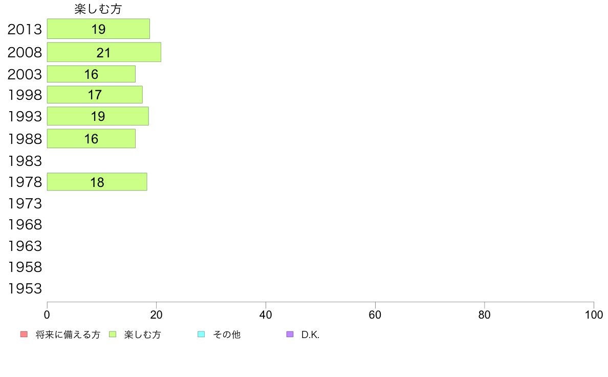Click the green 楽しむ方 legend swatch
This screenshot has width=608, height=377.
pos(113,334)
